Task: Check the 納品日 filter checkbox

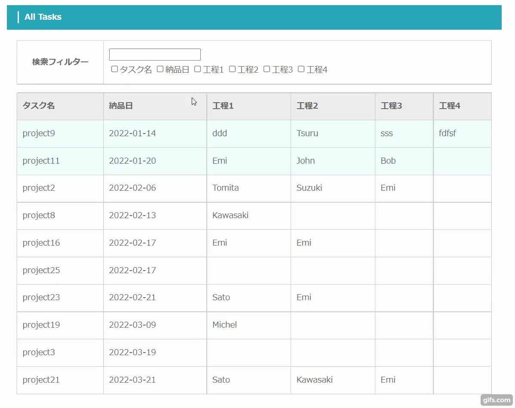Action: coord(160,69)
